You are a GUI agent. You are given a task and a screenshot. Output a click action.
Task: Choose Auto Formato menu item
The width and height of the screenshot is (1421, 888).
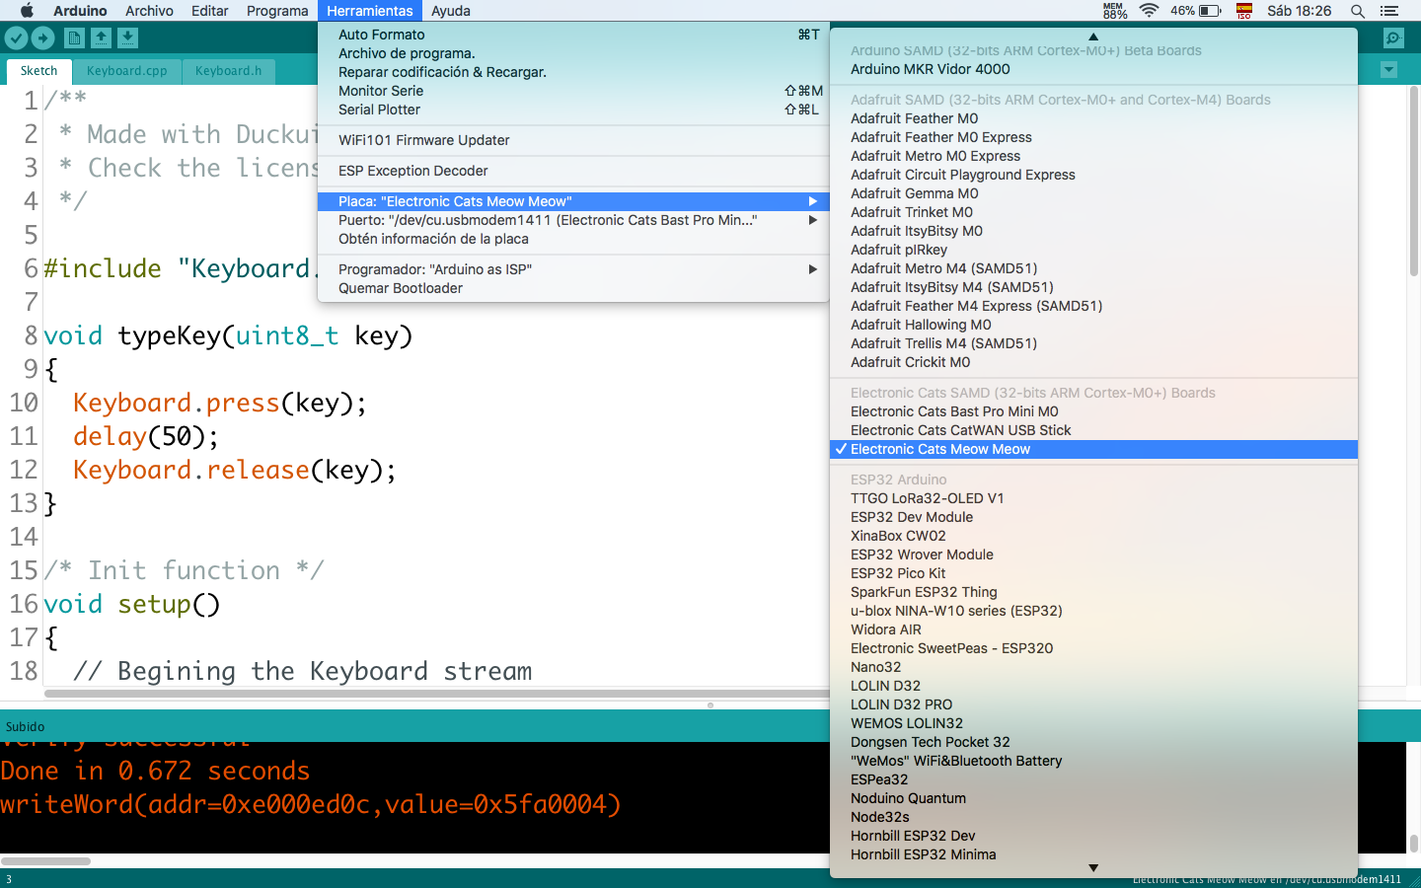pos(573,35)
